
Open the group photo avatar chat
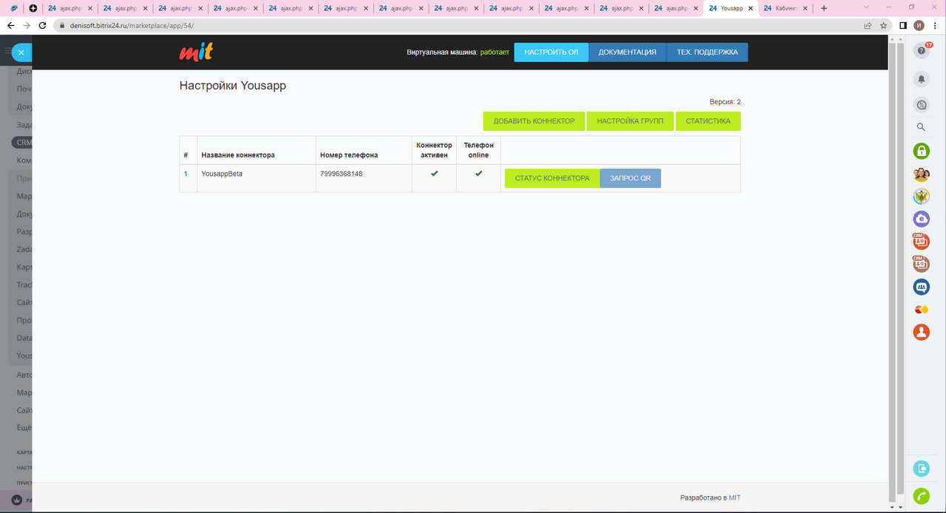point(922,174)
